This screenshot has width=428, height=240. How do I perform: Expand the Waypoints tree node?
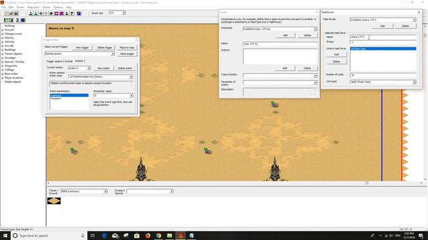pos(3,66)
